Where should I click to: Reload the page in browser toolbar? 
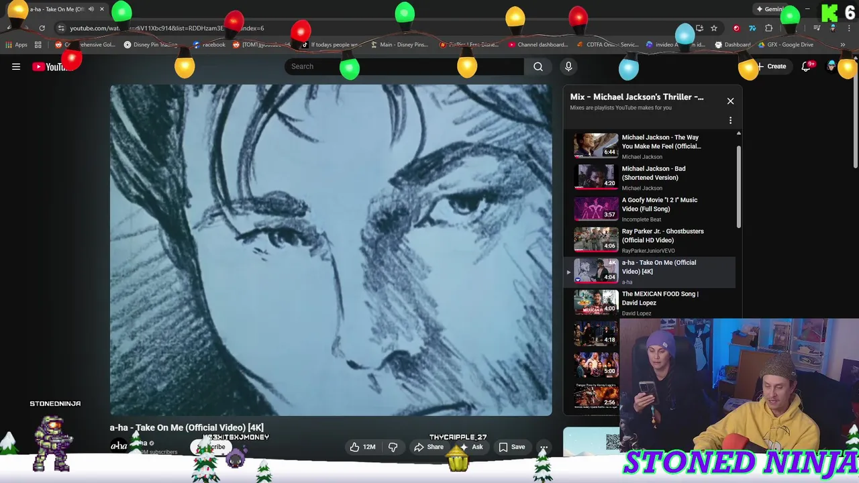42,28
